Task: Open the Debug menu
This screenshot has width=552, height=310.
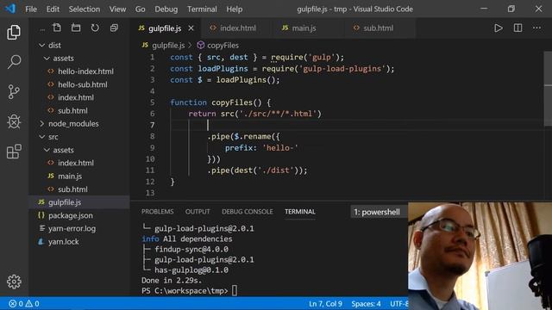Action: (166, 9)
